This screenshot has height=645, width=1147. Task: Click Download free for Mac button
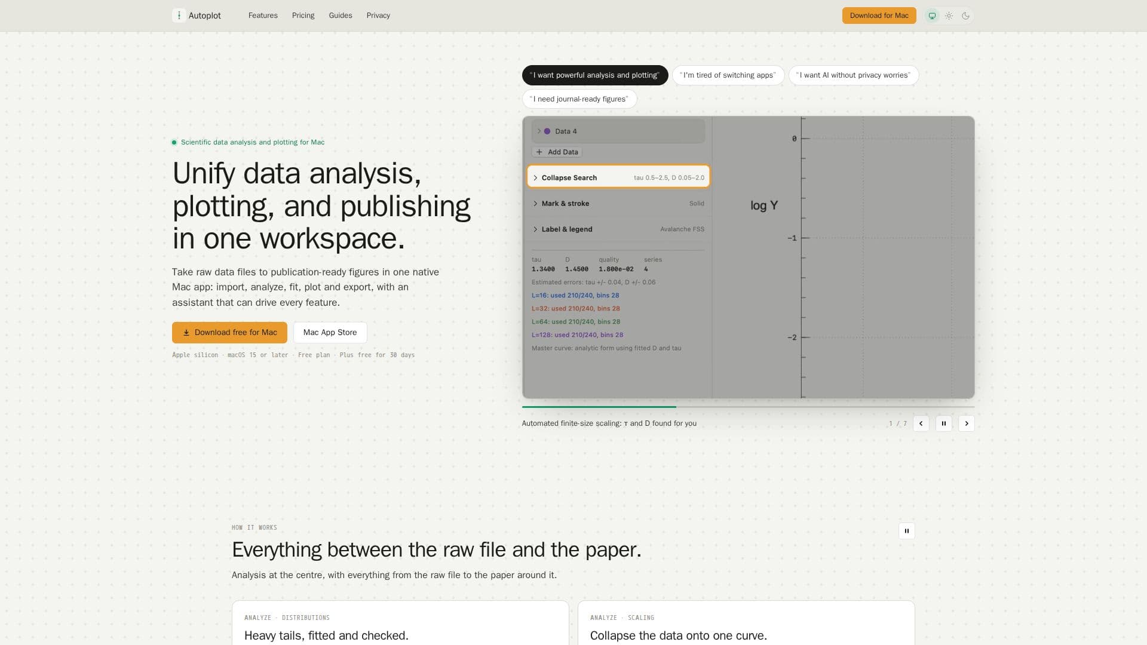[229, 333]
